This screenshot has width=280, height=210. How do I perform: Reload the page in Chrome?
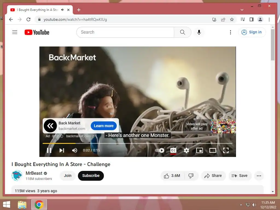point(28,19)
